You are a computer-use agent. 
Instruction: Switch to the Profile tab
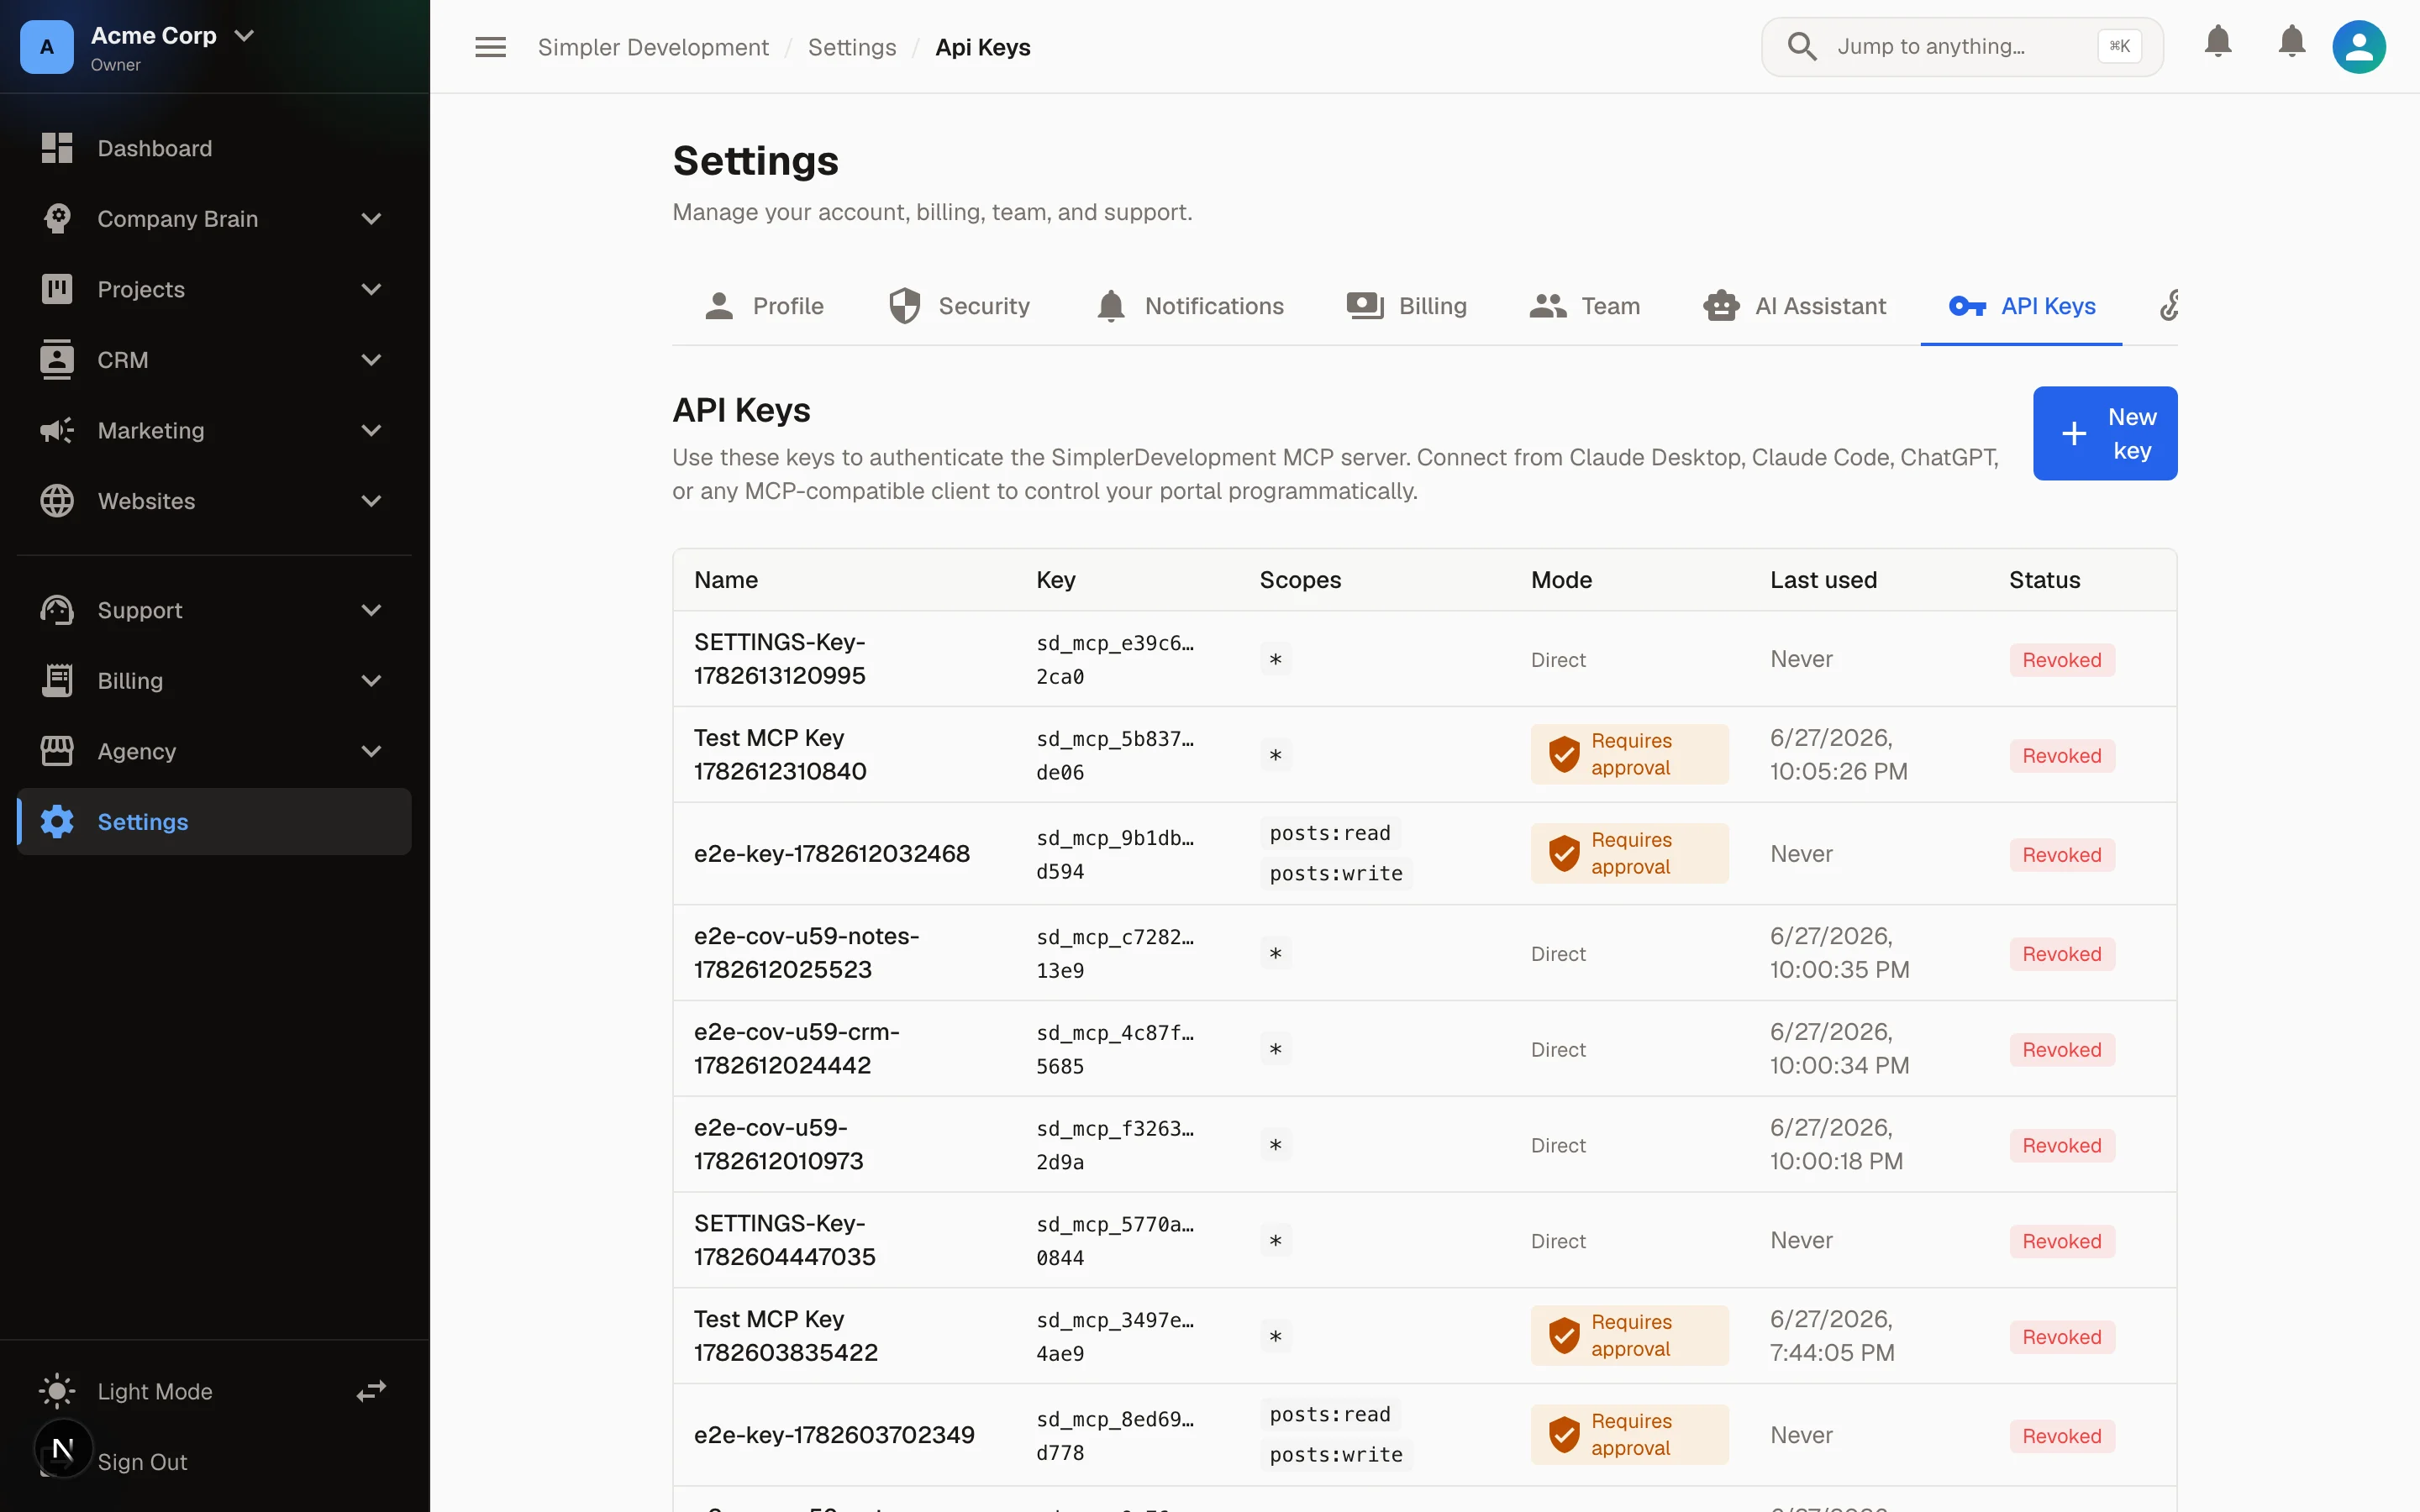(764, 306)
